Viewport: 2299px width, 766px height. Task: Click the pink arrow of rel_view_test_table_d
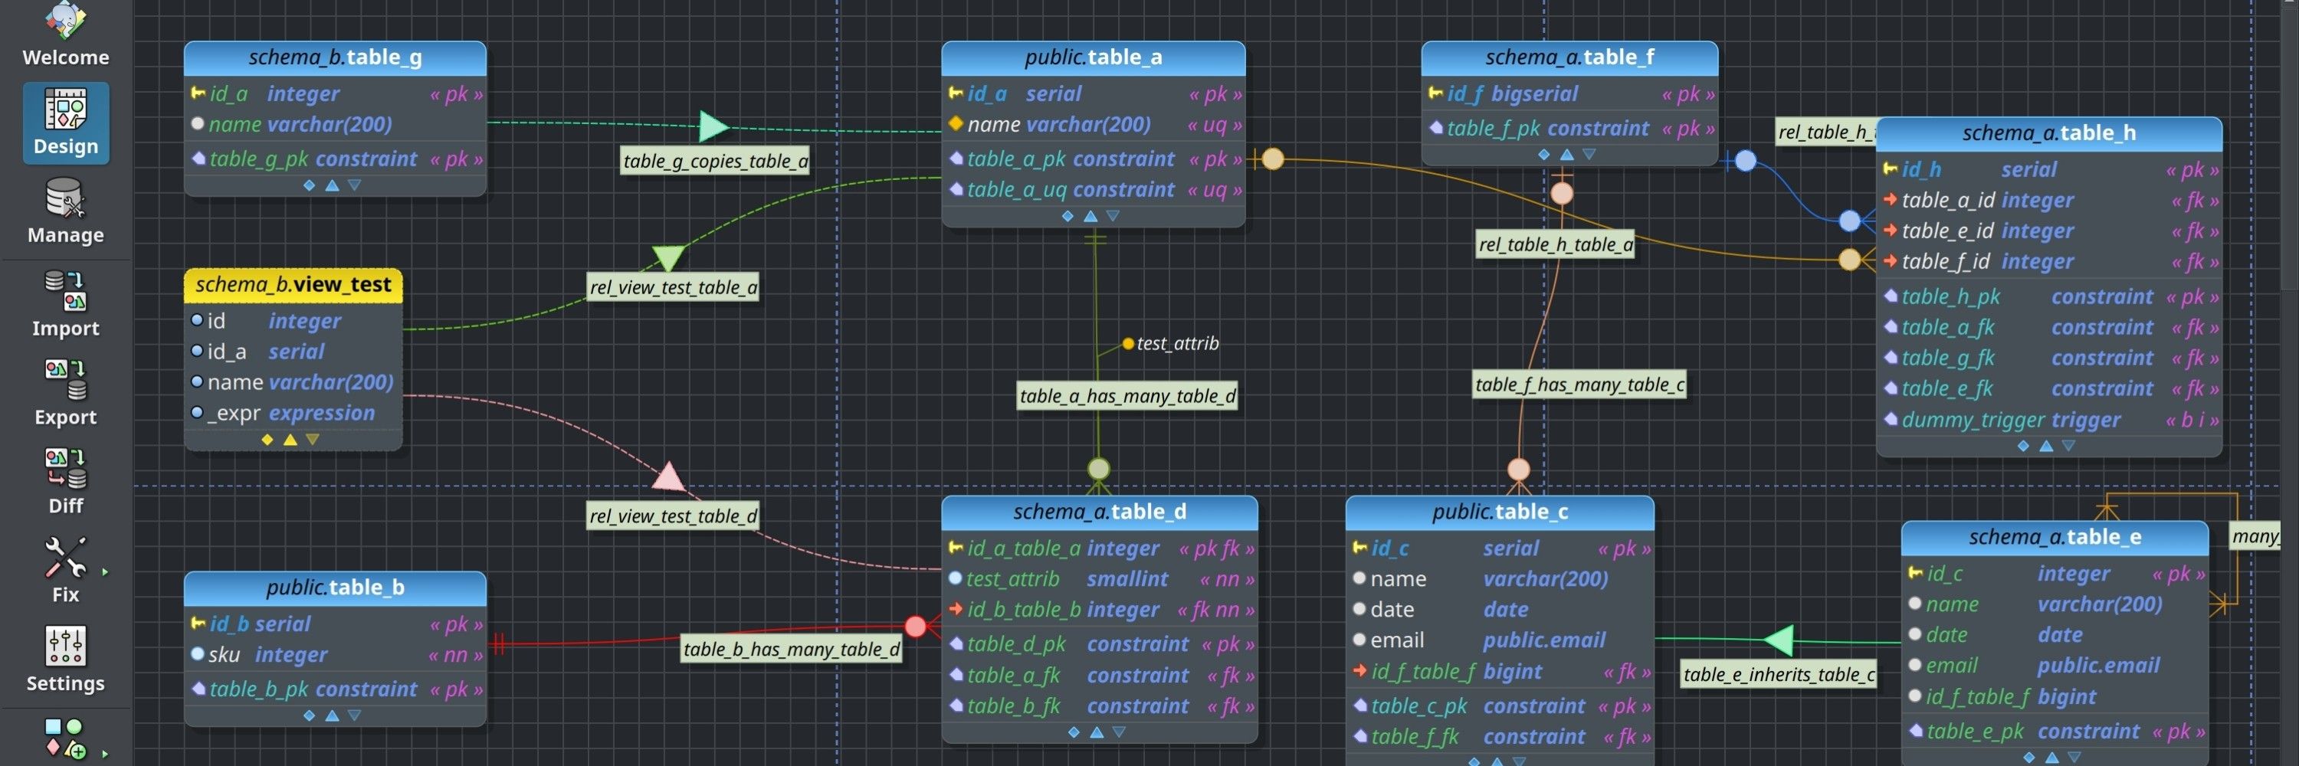(x=669, y=477)
